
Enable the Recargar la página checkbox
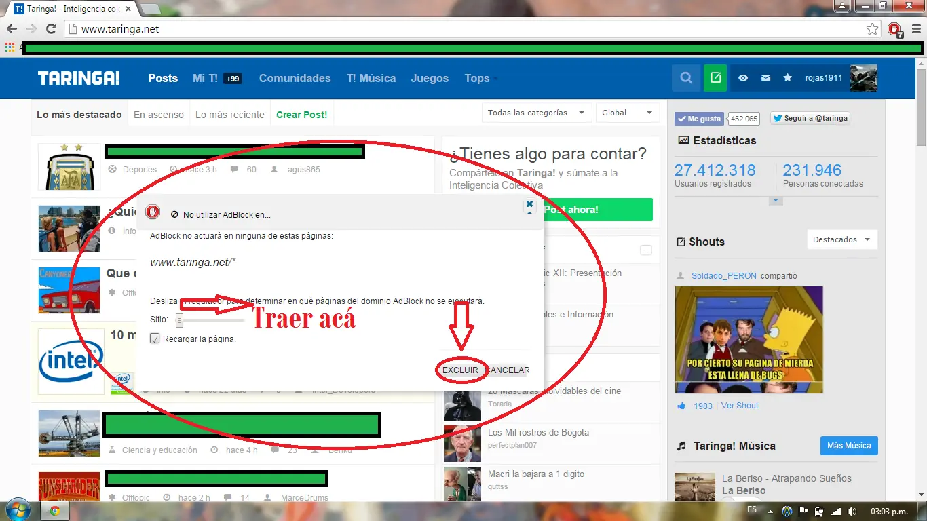[155, 338]
